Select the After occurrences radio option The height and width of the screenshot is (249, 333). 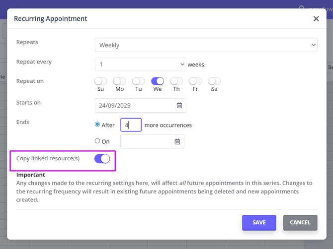click(x=97, y=124)
